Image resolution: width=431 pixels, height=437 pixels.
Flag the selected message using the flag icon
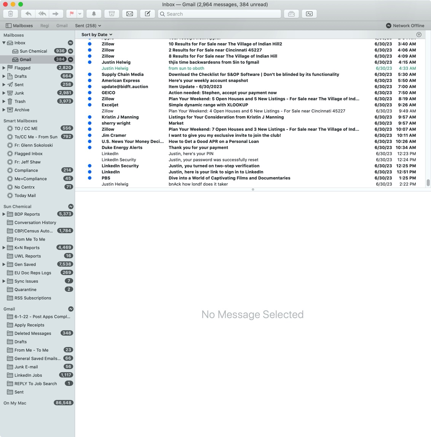point(71,14)
